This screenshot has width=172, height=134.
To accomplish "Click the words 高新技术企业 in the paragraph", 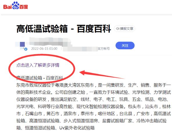I will 38,92.
